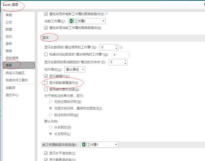Click Excel icon in 当前工作簿 combo box
The width and height of the screenshot is (205, 161).
[x=72, y=21]
